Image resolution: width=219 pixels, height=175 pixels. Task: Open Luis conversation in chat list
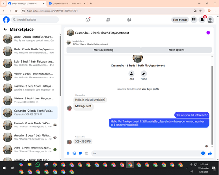click(x=30, y=63)
